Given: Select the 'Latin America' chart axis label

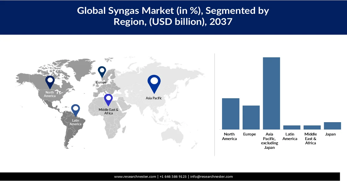Looking at the screenshot, I should [x=290, y=136].
